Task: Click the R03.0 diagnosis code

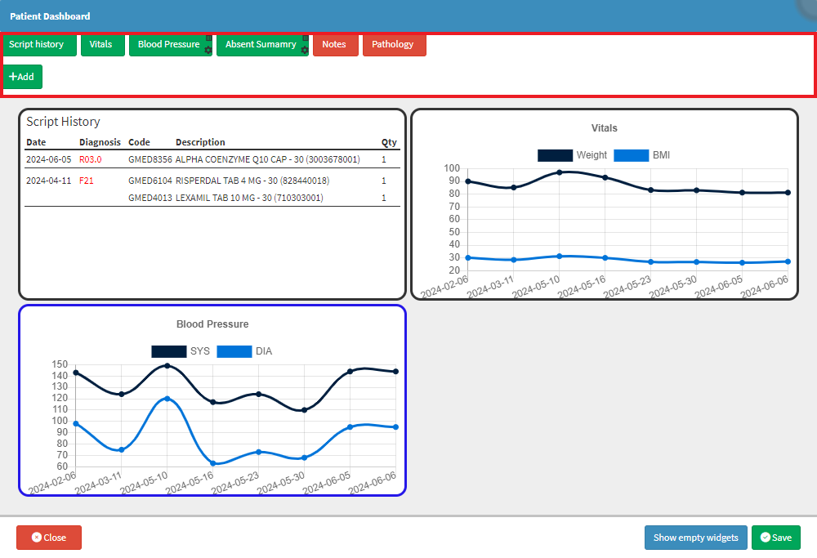Action: coord(90,159)
